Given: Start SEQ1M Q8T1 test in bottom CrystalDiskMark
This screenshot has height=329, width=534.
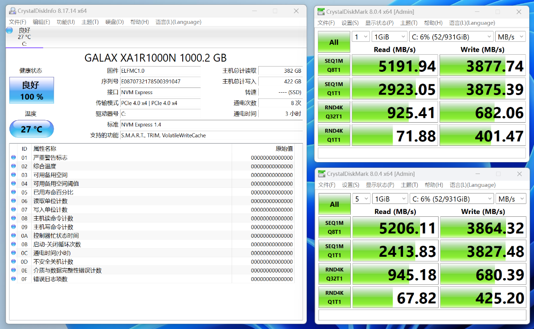Looking at the screenshot, I should pos(335,227).
